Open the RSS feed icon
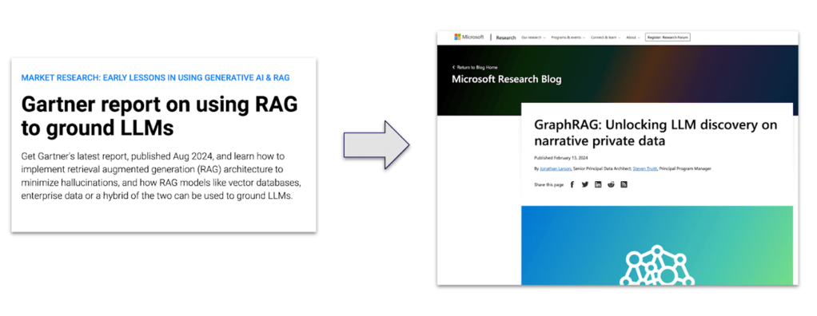 click(624, 184)
